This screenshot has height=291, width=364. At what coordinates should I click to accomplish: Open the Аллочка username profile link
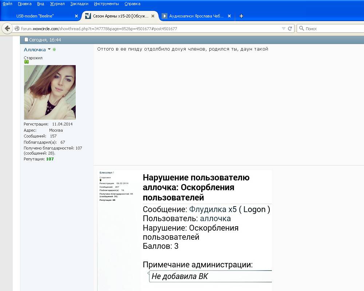(35, 49)
